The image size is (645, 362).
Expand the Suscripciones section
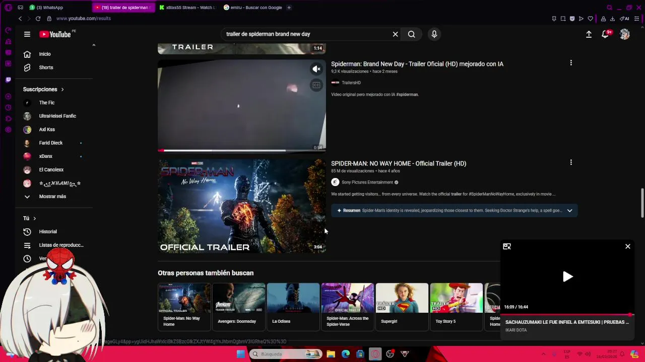point(43,89)
